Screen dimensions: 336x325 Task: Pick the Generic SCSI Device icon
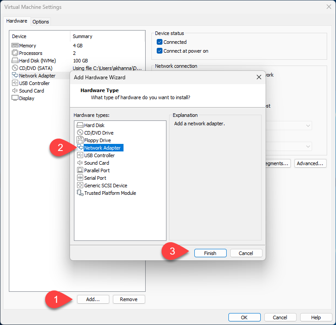click(x=80, y=185)
